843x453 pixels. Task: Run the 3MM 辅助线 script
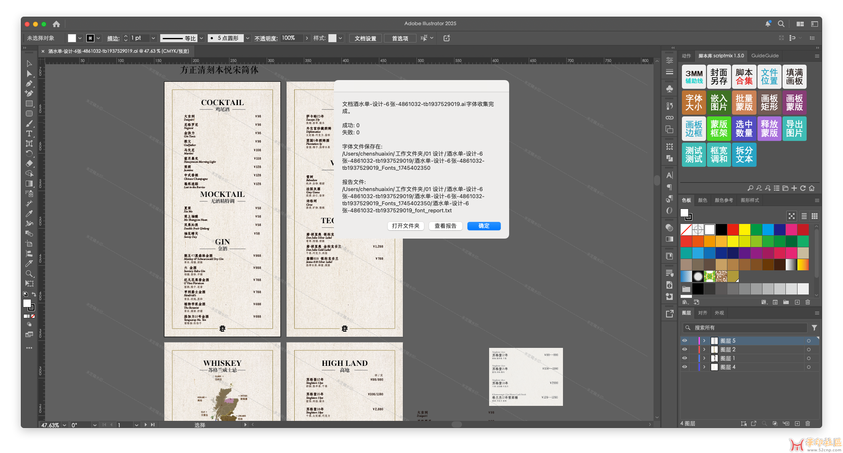pyautogui.click(x=694, y=77)
